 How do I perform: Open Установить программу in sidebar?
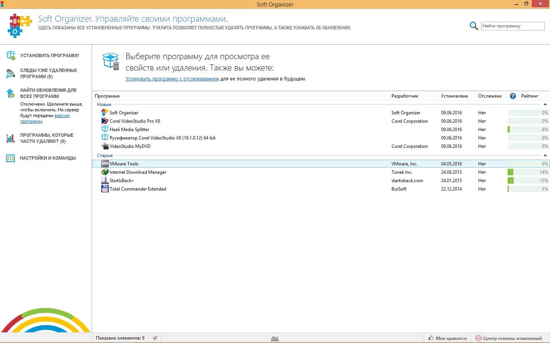pyautogui.click(x=50, y=56)
